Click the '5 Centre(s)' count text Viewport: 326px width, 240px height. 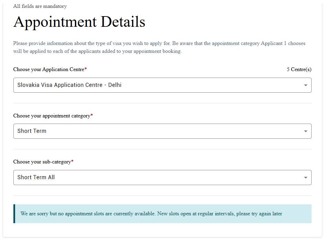tap(299, 69)
